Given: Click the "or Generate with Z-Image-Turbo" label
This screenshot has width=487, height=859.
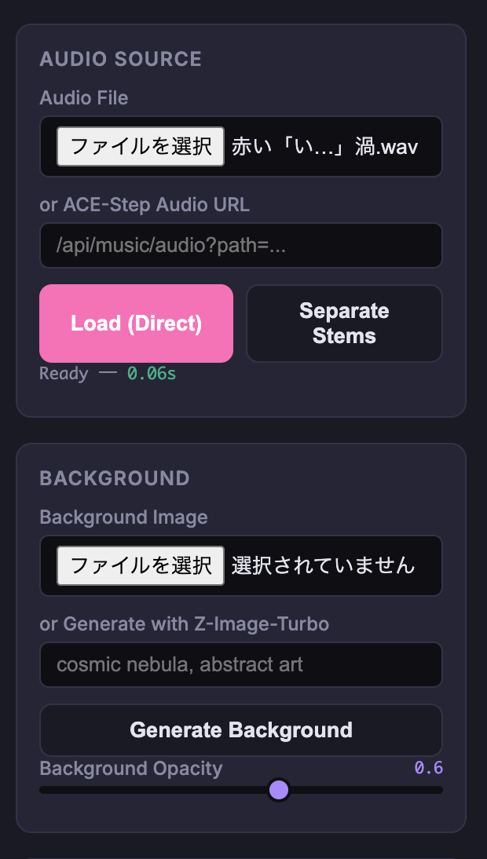Looking at the screenshot, I should tap(185, 624).
